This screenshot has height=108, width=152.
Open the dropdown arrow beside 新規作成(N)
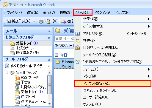click(34, 21)
